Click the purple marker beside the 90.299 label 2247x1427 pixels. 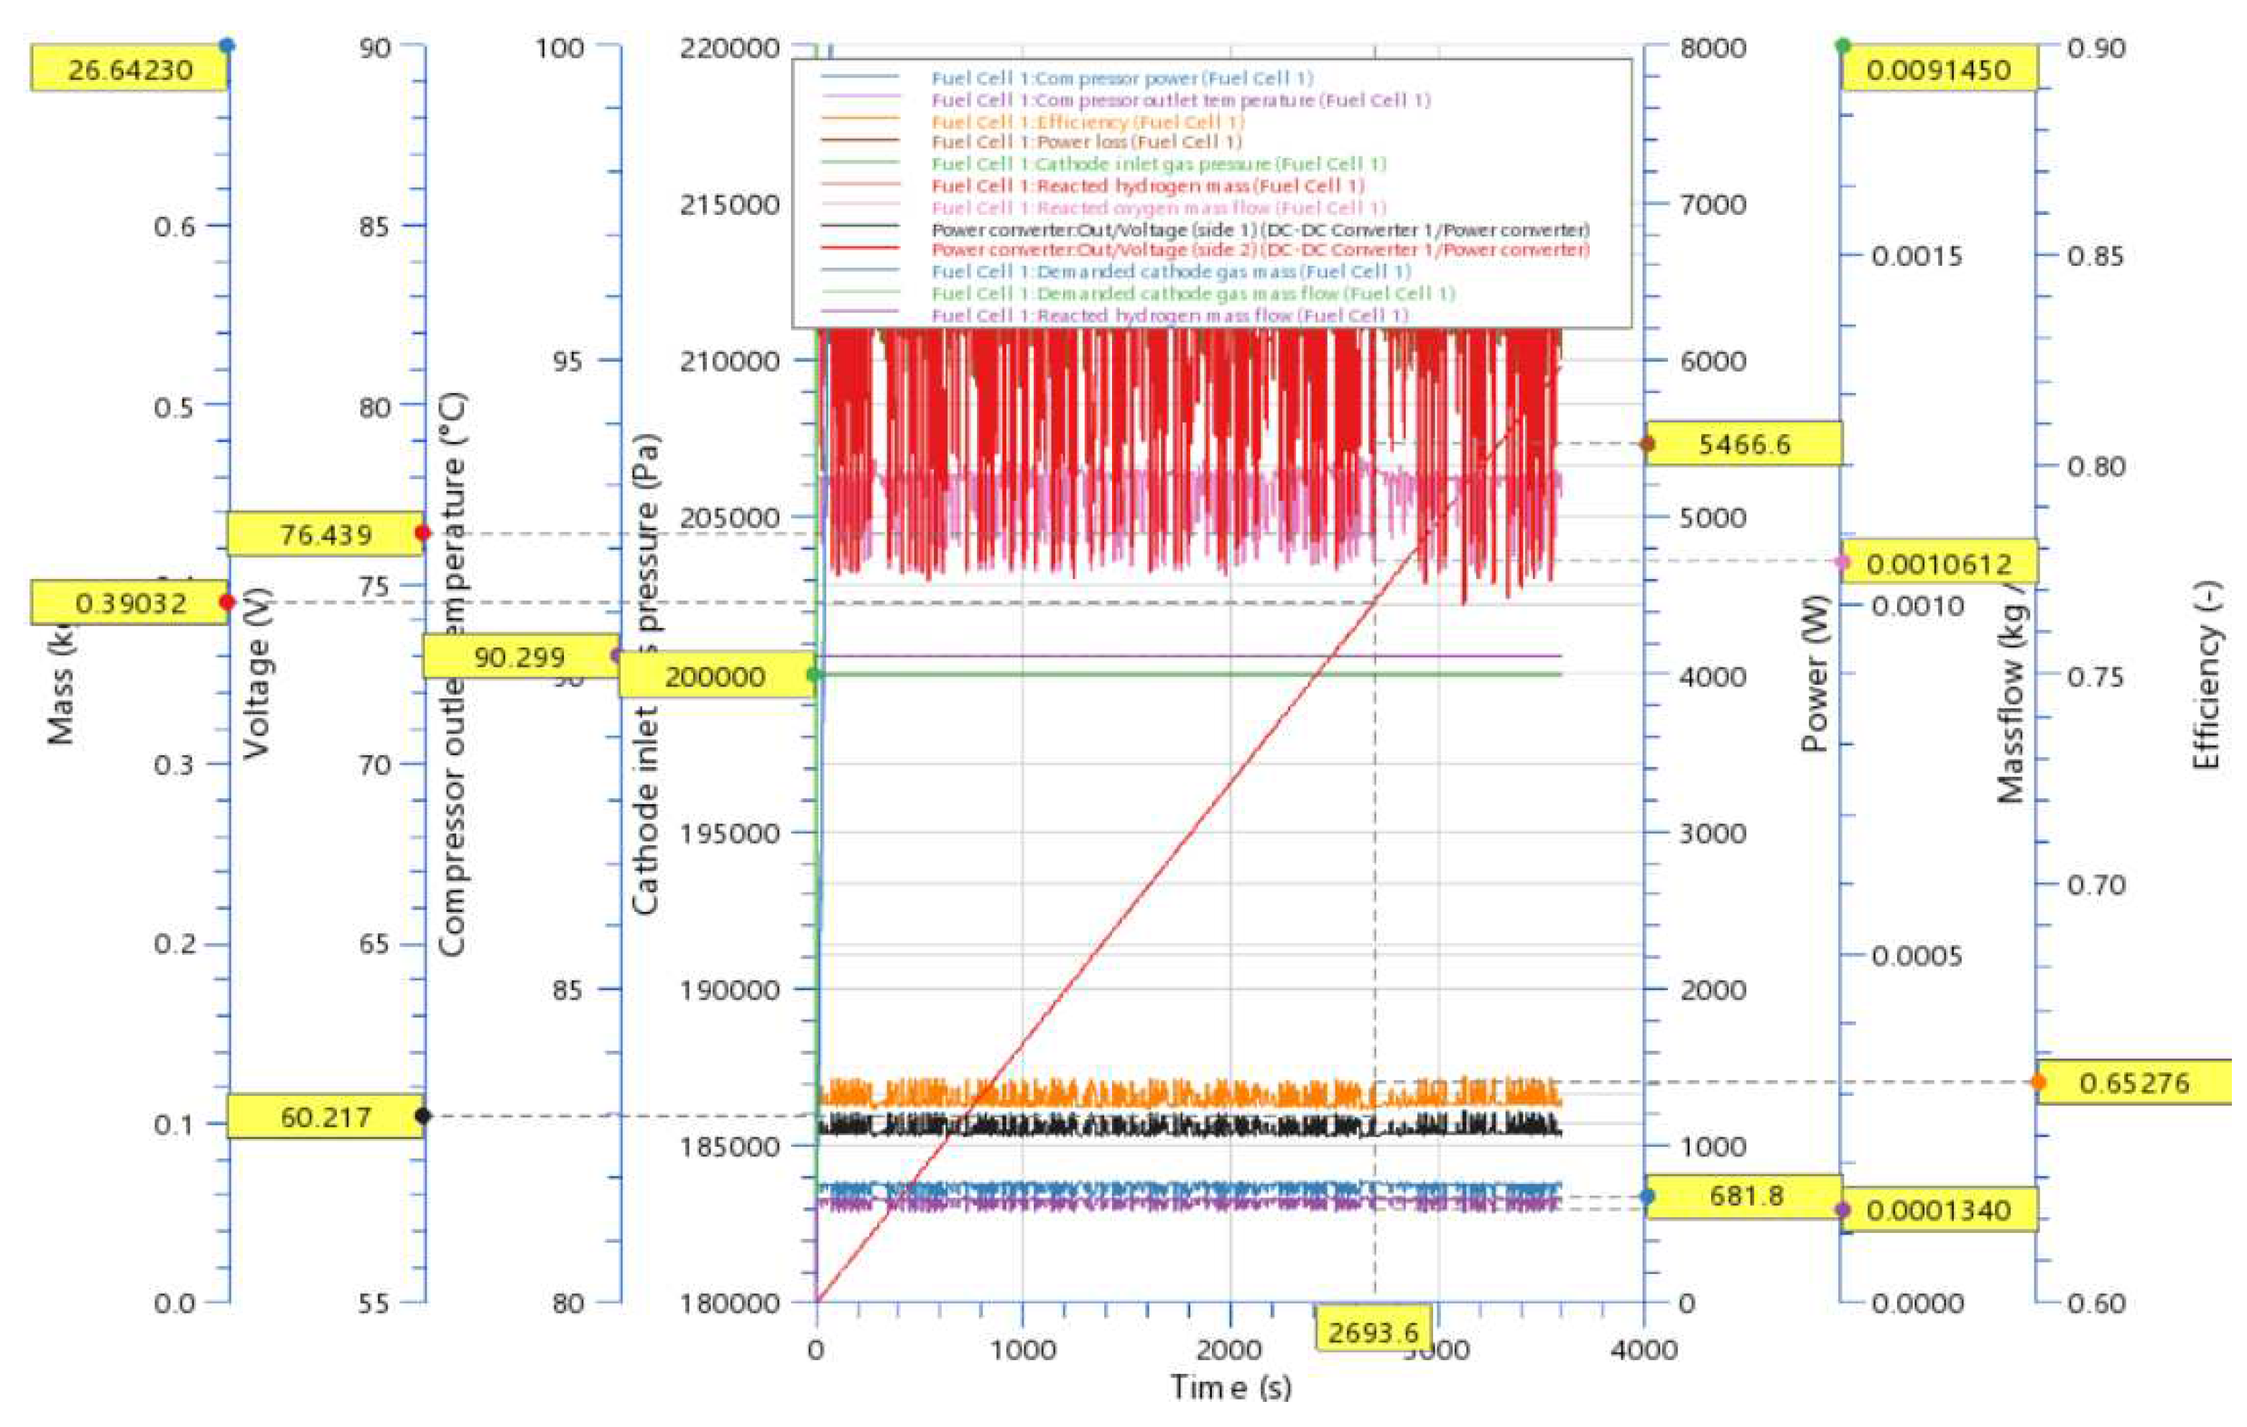tap(615, 655)
